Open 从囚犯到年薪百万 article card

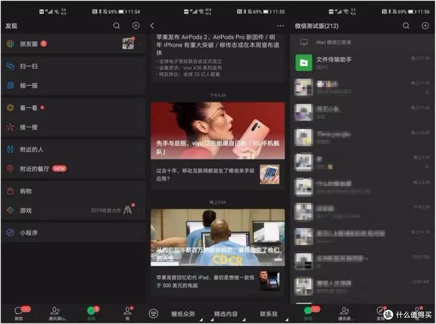tap(218, 238)
